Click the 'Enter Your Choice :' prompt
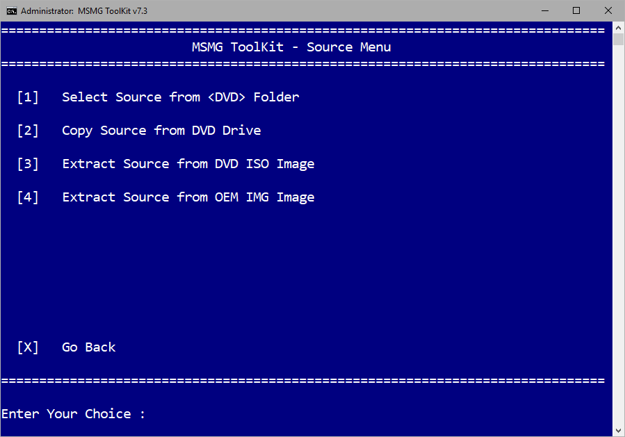Viewport: 625px width, 437px height. [x=73, y=414]
